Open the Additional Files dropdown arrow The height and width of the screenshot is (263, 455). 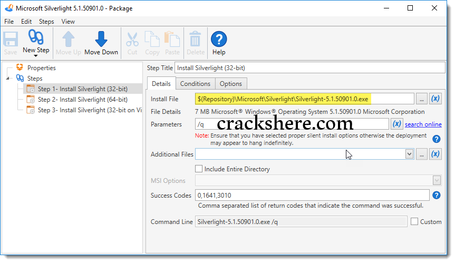click(x=409, y=154)
